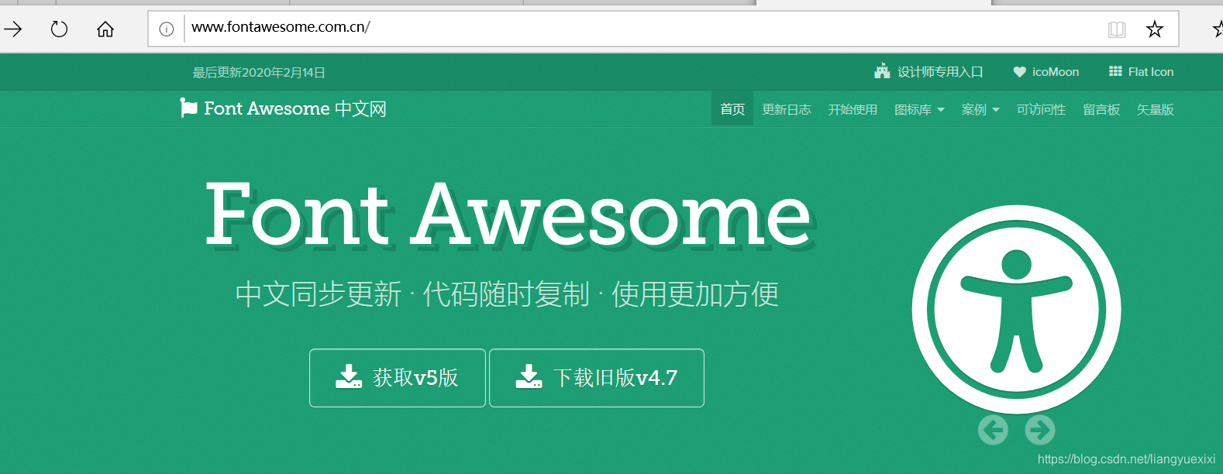
Task: Click 最后更新2020年2月14日 text
Action: [259, 72]
